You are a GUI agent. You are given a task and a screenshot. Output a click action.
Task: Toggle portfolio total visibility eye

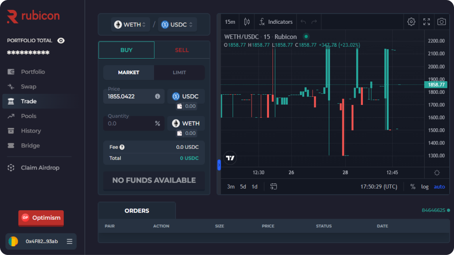tap(61, 40)
